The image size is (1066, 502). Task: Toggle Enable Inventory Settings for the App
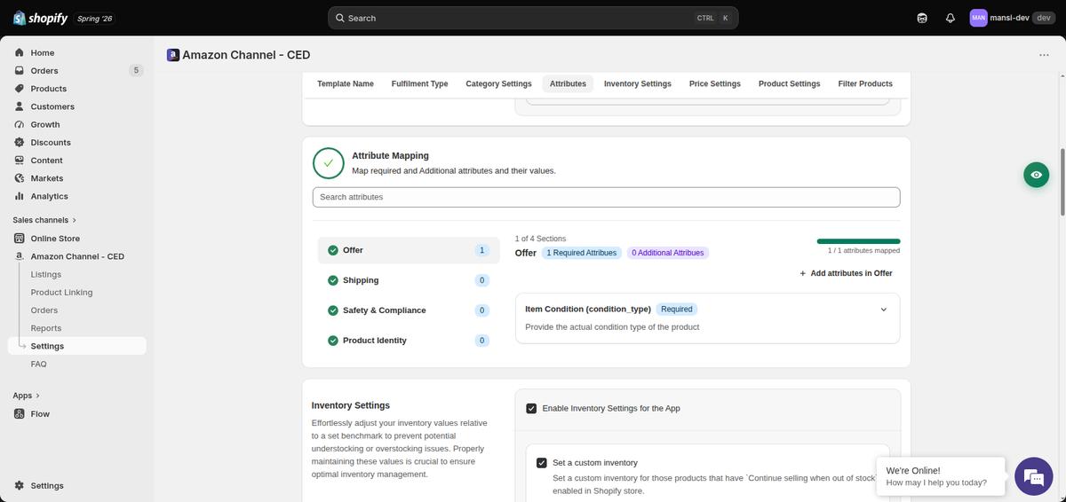tap(531, 409)
